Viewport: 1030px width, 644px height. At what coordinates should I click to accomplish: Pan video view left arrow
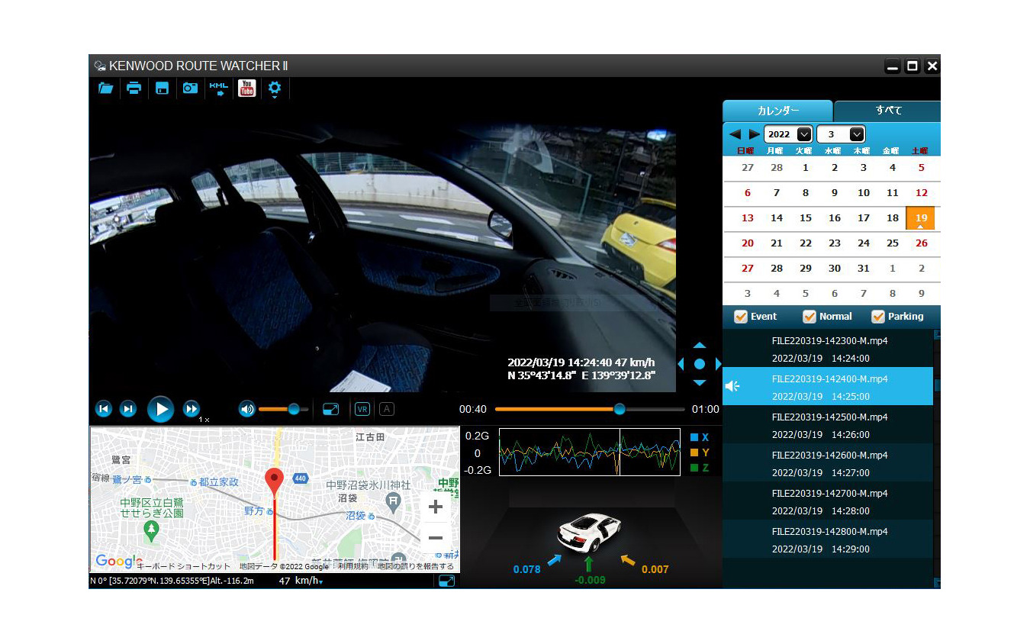coord(681,365)
